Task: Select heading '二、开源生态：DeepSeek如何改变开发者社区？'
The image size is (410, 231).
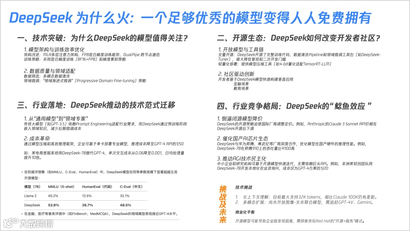Action: [x=298, y=38]
